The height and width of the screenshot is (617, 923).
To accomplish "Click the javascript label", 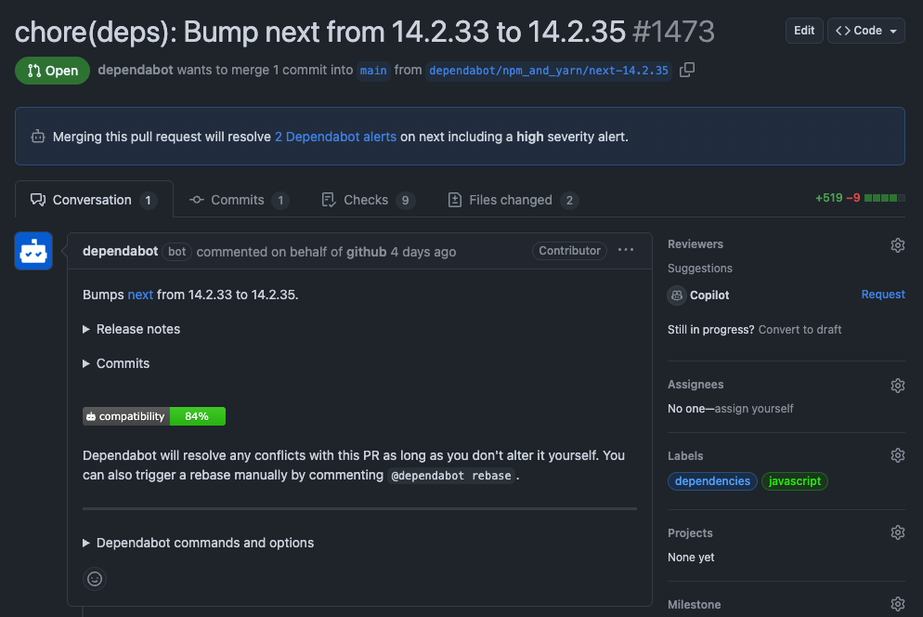I will [x=795, y=481].
